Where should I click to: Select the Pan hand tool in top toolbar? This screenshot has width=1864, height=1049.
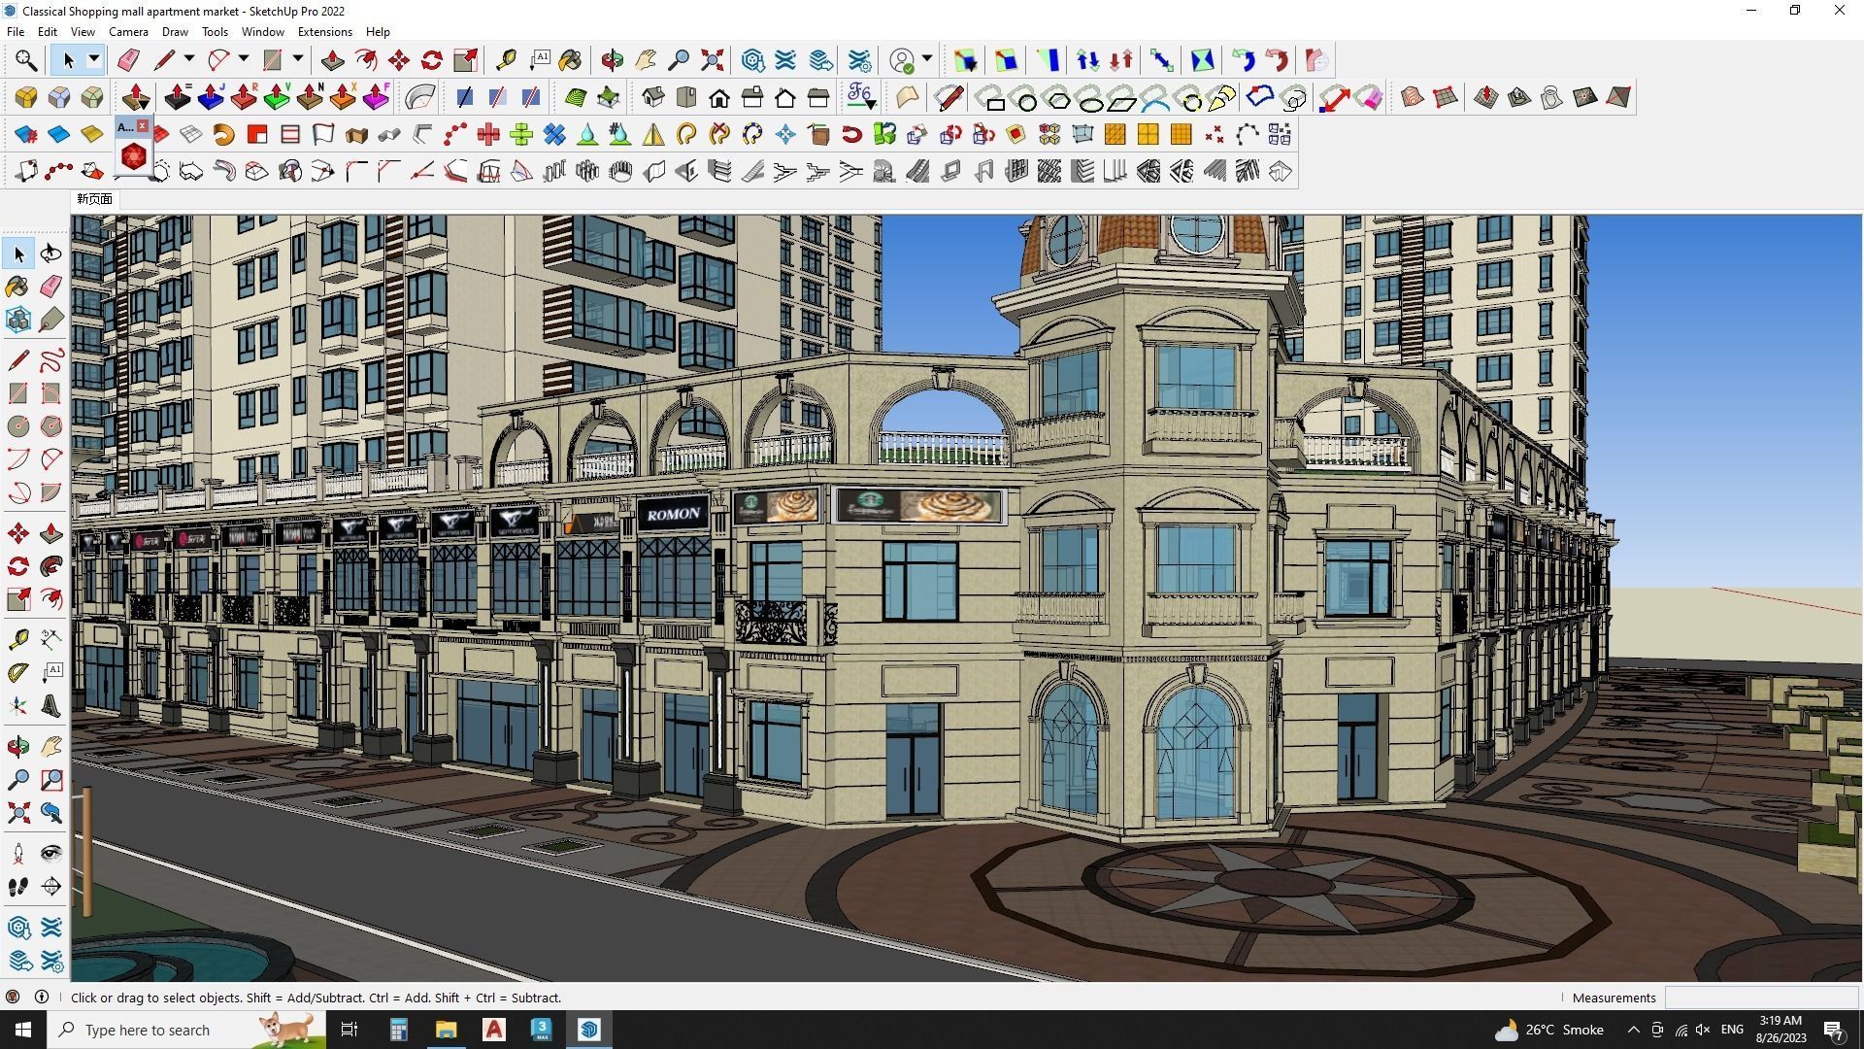click(646, 60)
